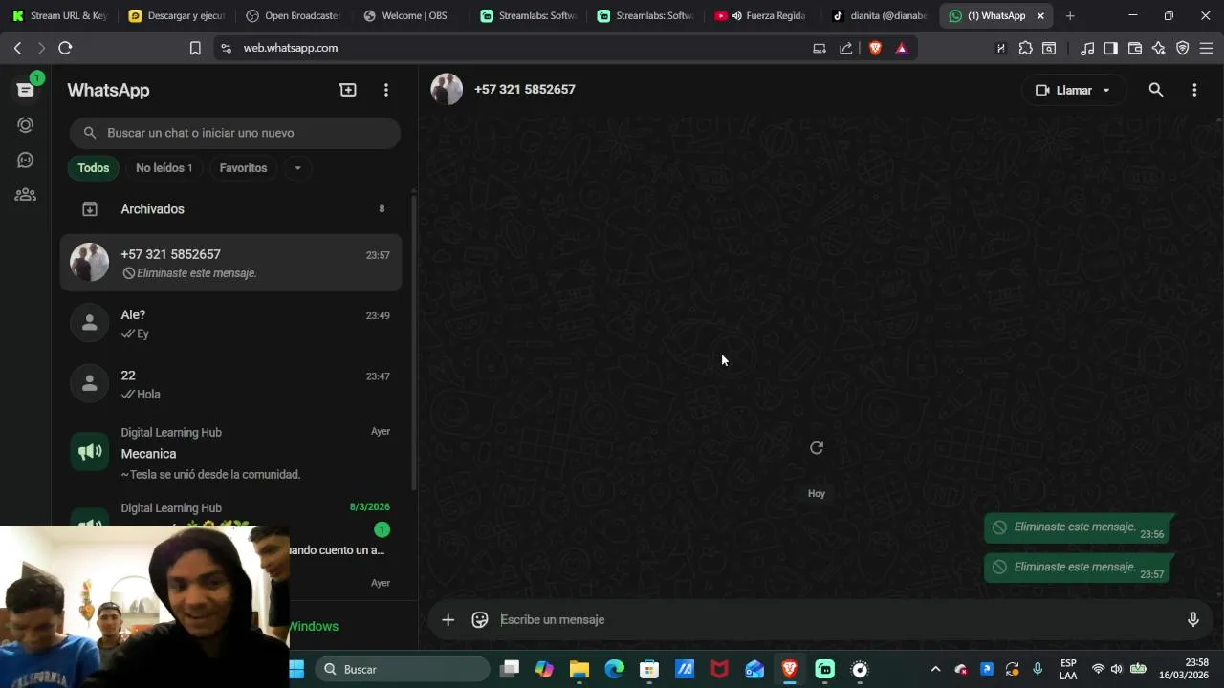Expand more chat filters dropdown arrow

coord(297,168)
